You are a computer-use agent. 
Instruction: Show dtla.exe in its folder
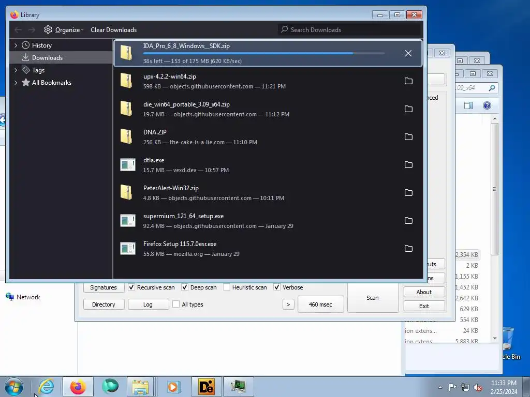click(x=408, y=165)
